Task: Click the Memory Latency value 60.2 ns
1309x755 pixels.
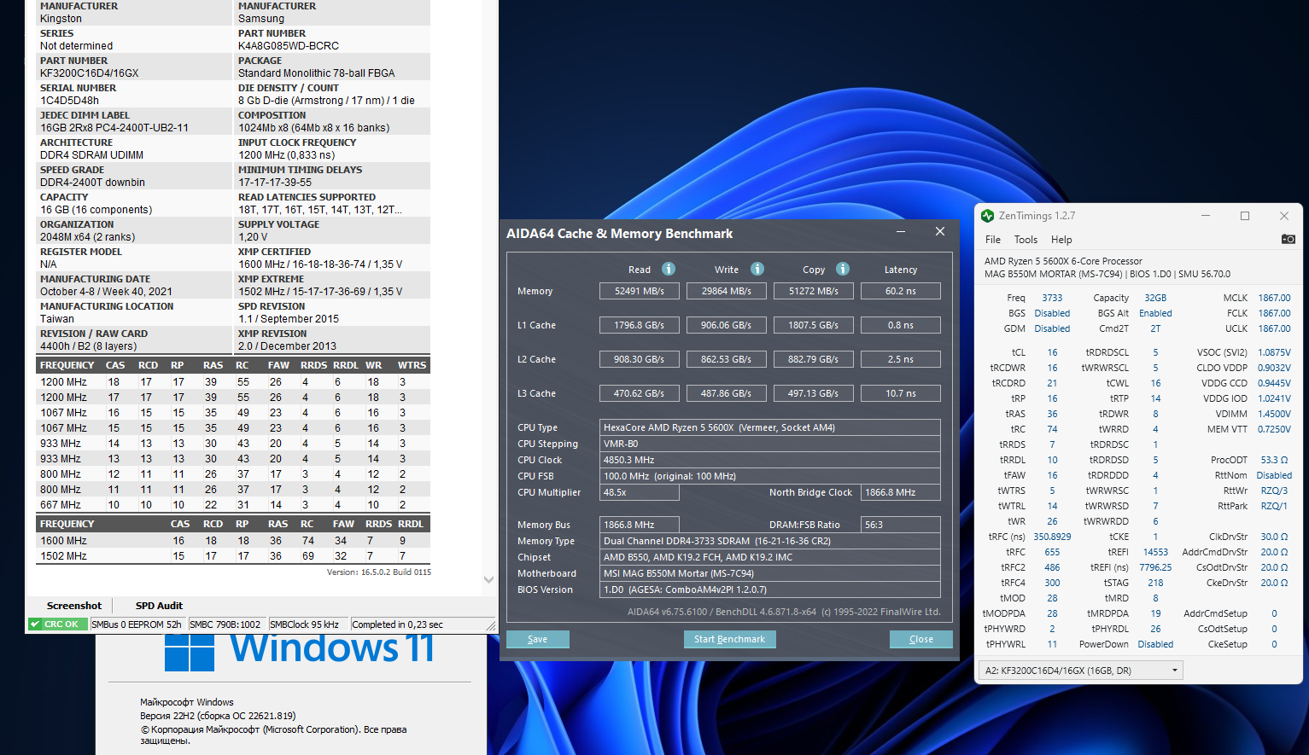Action: 901,291
